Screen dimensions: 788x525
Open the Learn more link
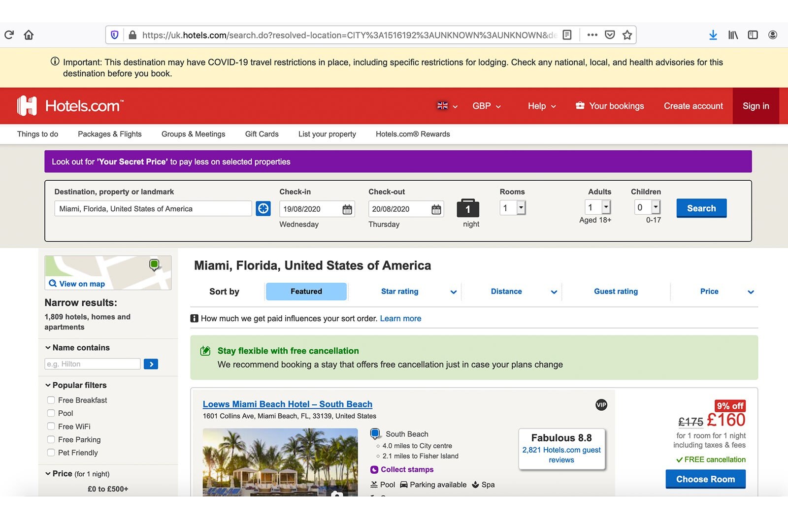(x=400, y=319)
